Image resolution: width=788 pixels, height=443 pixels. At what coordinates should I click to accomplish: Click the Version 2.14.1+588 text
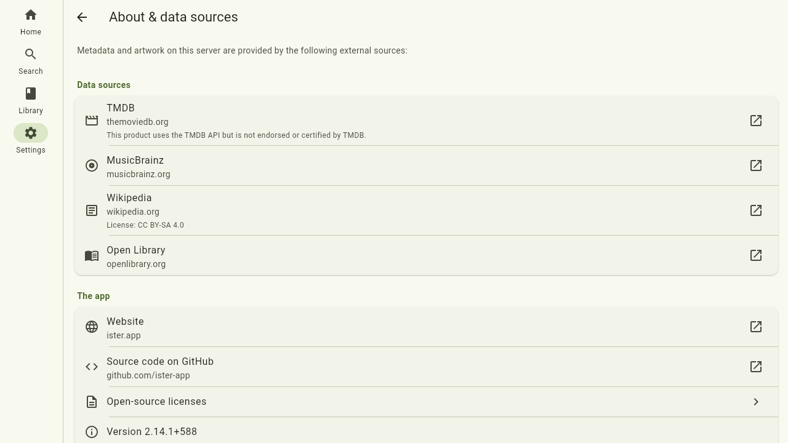pos(151,432)
